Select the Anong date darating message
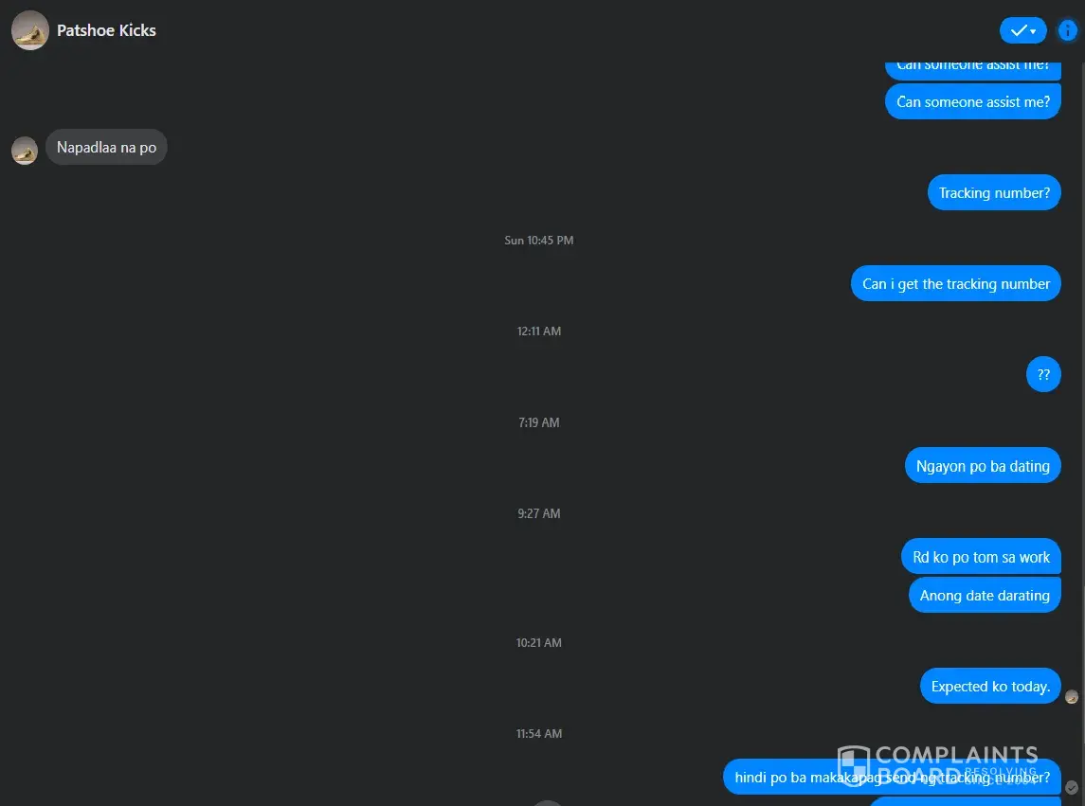 tap(985, 595)
